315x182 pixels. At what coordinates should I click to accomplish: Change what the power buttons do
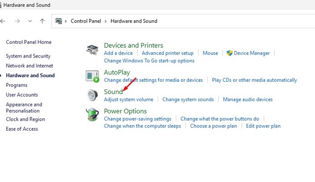tap(220, 118)
